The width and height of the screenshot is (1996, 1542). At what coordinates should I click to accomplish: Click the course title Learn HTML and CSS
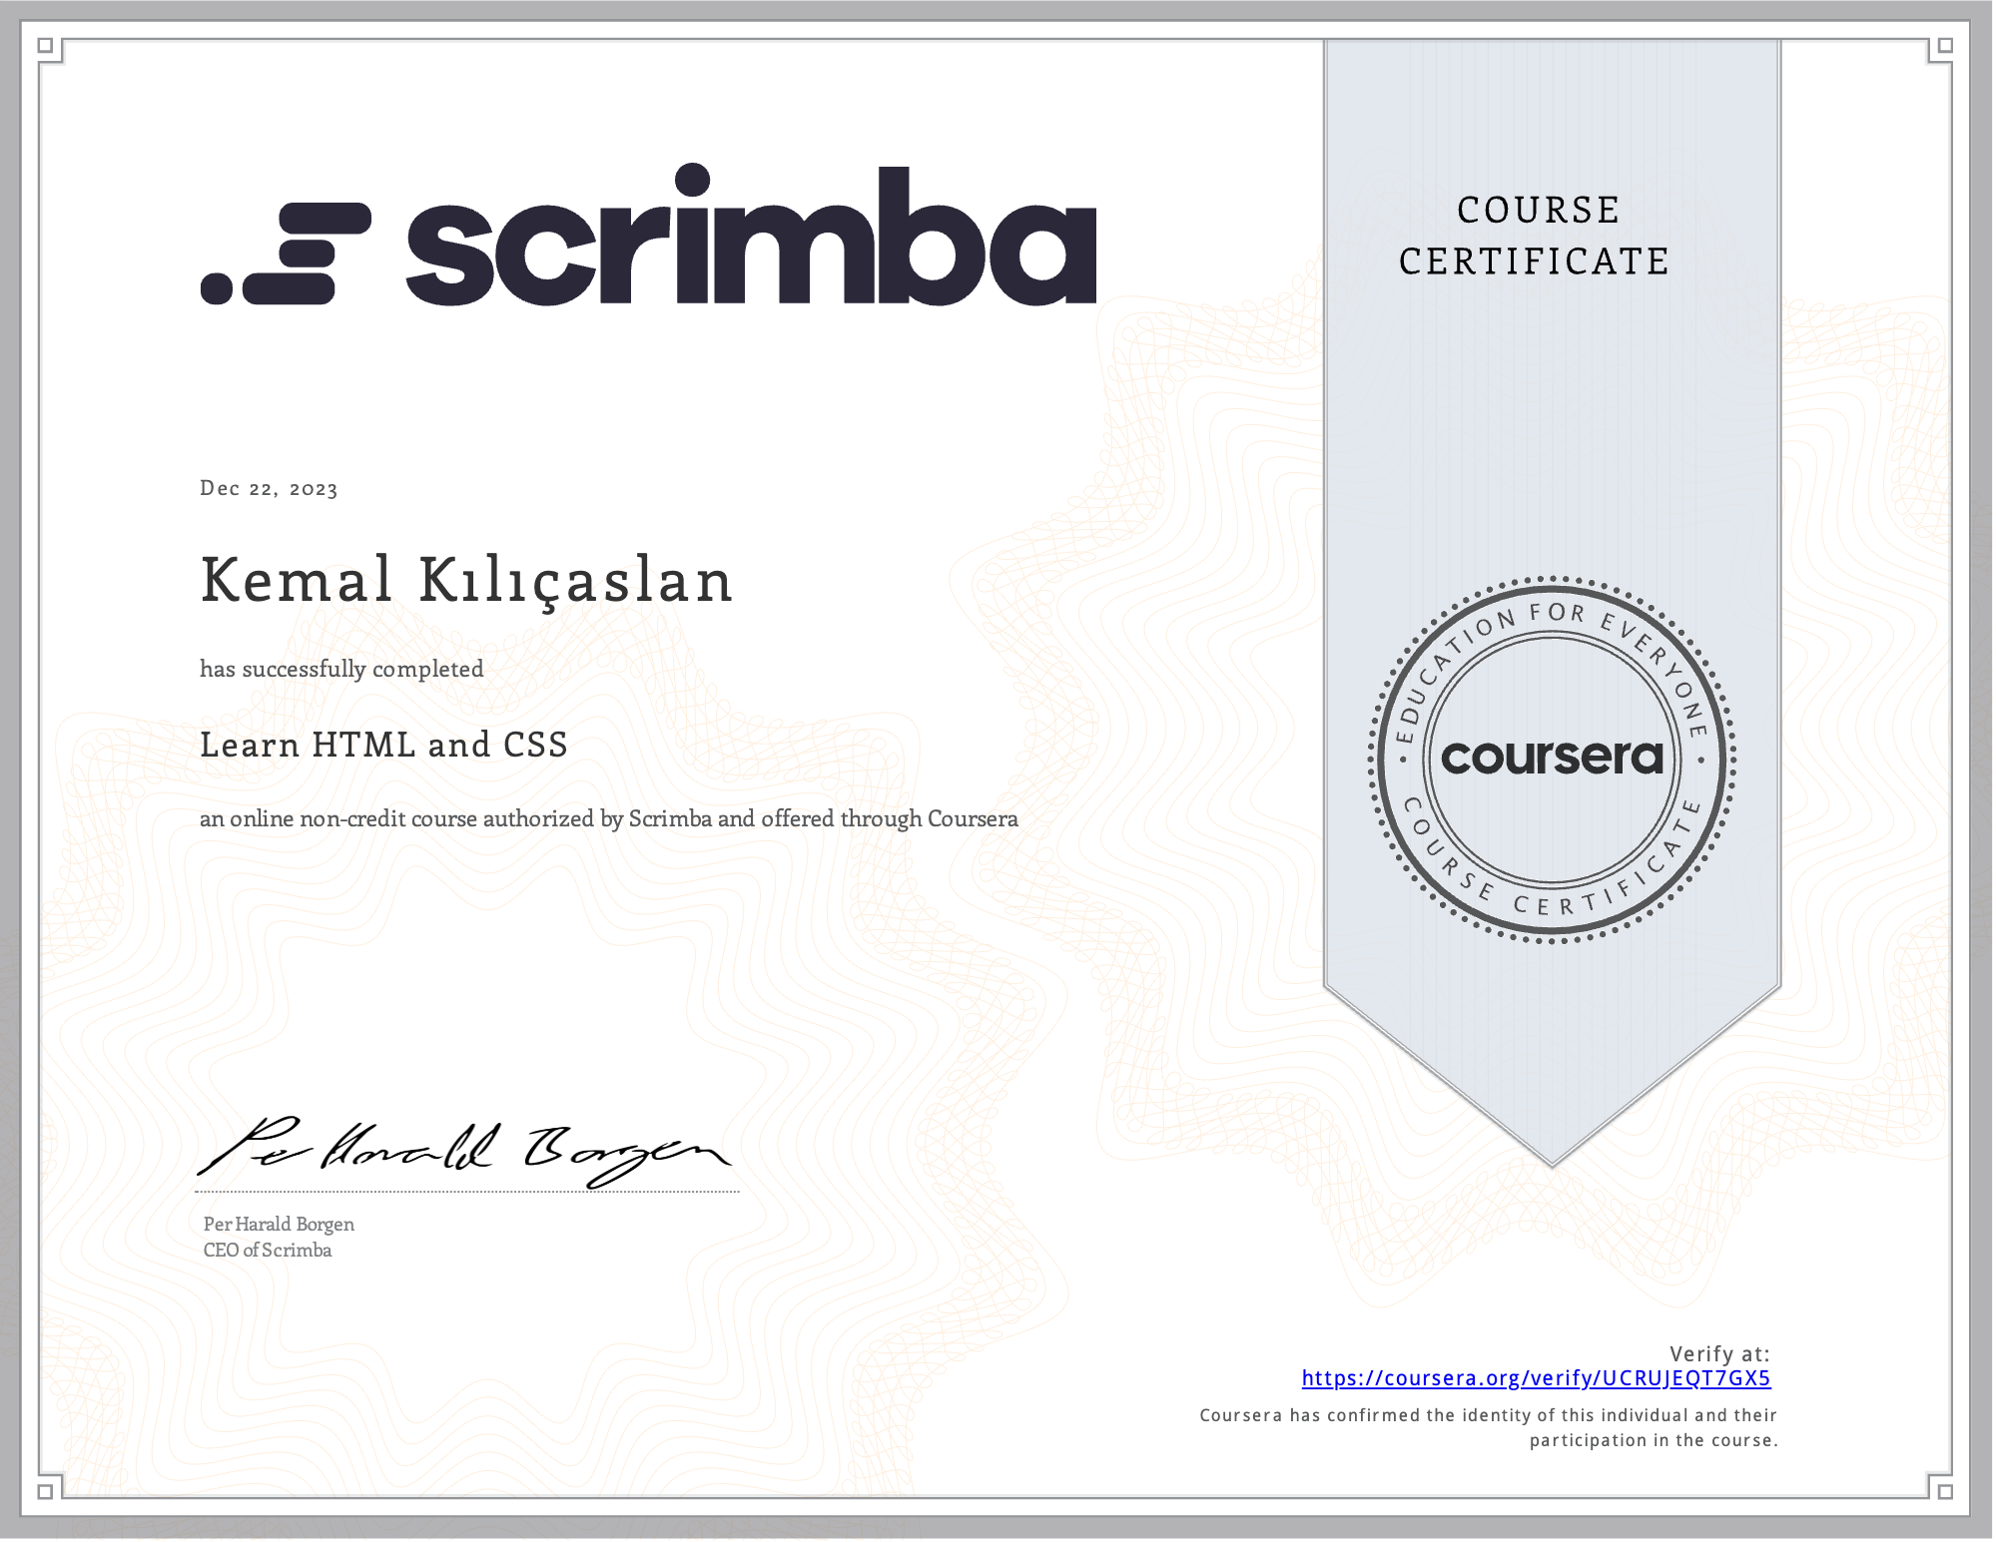pyautogui.click(x=383, y=745)
